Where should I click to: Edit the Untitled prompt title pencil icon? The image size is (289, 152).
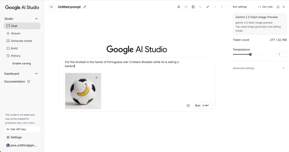[x=85, y=7]
